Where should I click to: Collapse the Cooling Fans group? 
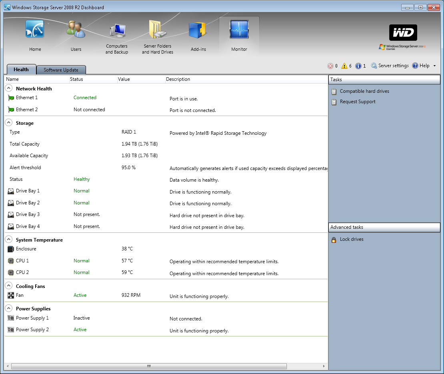[9, 286]
